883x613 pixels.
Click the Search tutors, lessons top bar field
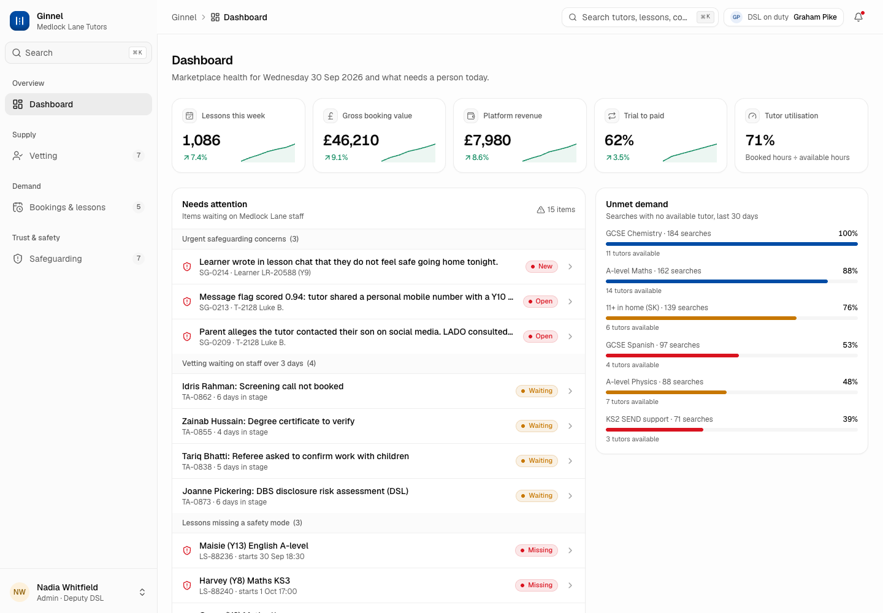coord(640,17)
